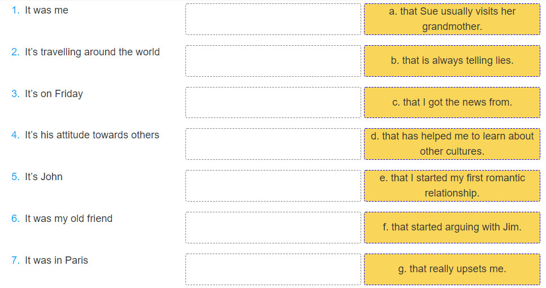Viewport: 546px width, 288px height.
Task: Click the blank box for 'It's on Friday'
Action: click(x=273, y=102)
